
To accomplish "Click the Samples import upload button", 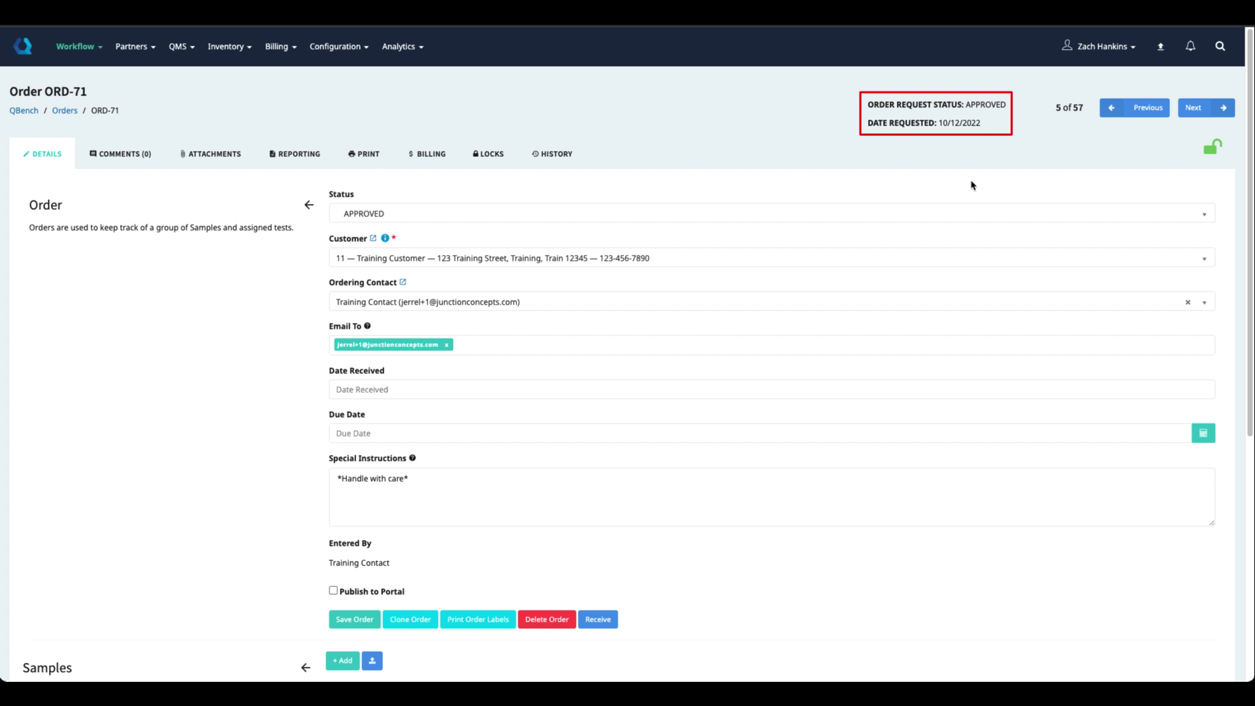I will pyautogui.click(x=372, y=660).
